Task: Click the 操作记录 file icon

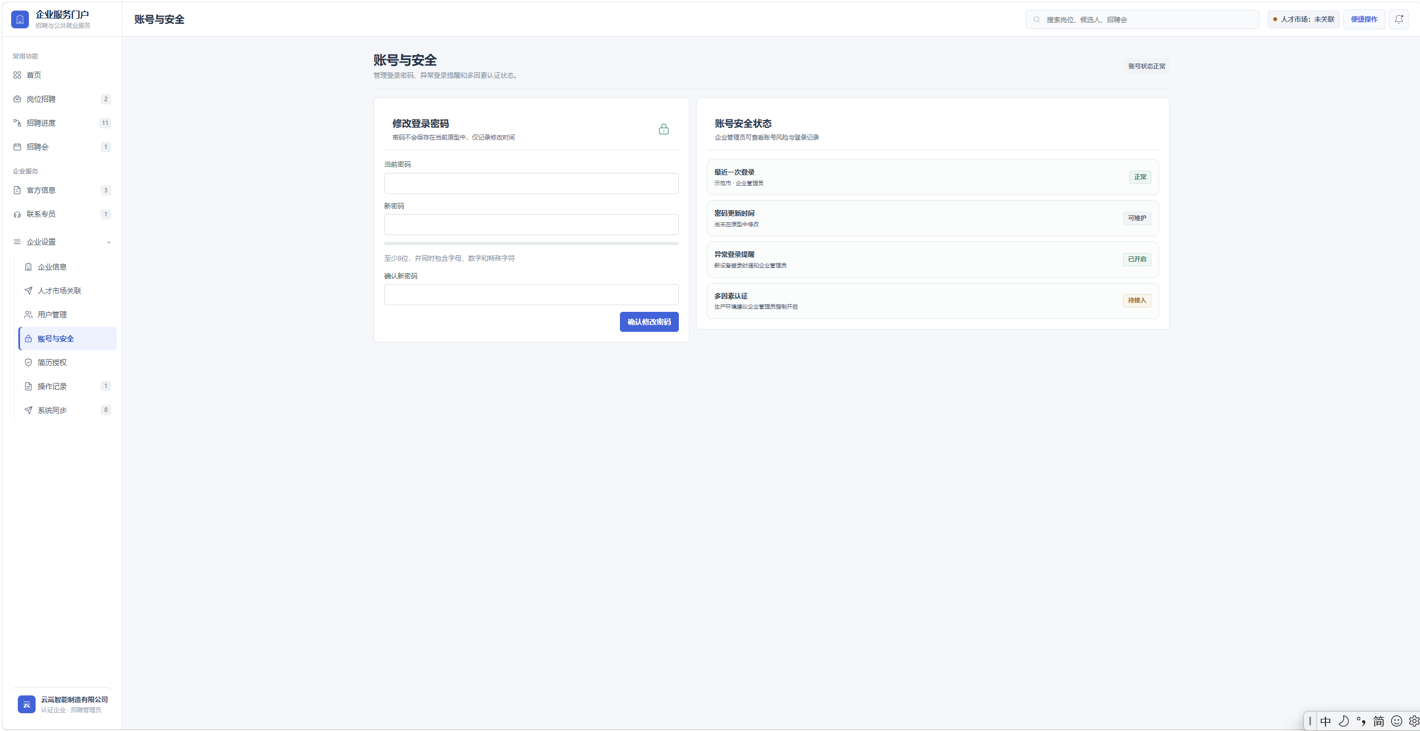Action: click(x=28, y=386)
